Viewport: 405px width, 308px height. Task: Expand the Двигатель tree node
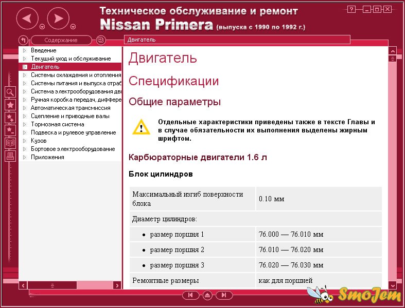(25, 67)
